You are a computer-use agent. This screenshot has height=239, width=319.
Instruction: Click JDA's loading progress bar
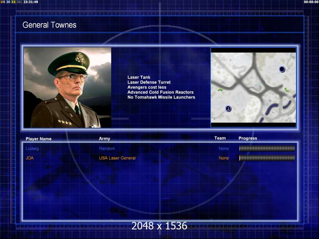[267, 158]
